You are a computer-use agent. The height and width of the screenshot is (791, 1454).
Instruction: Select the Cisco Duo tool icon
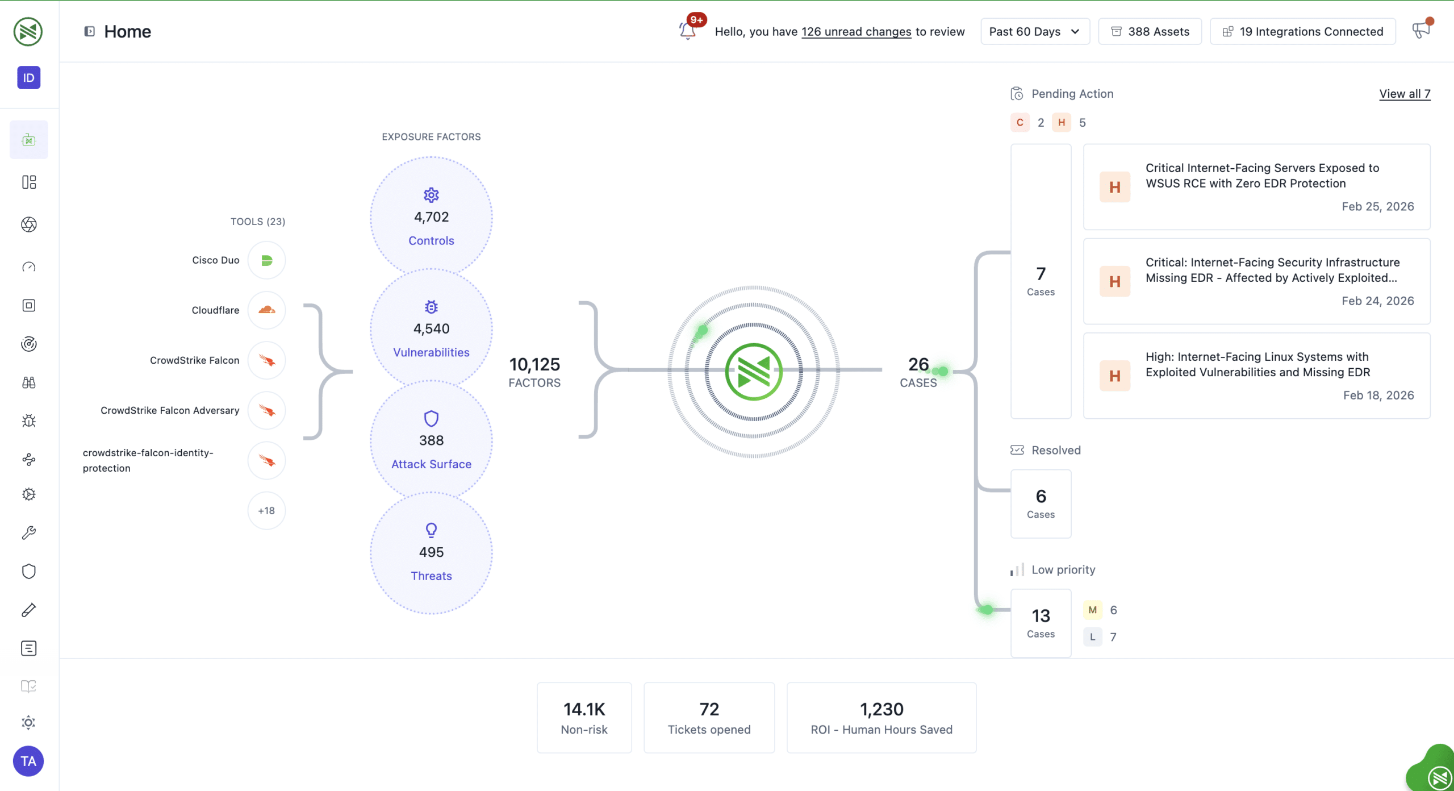coord(266,260)
